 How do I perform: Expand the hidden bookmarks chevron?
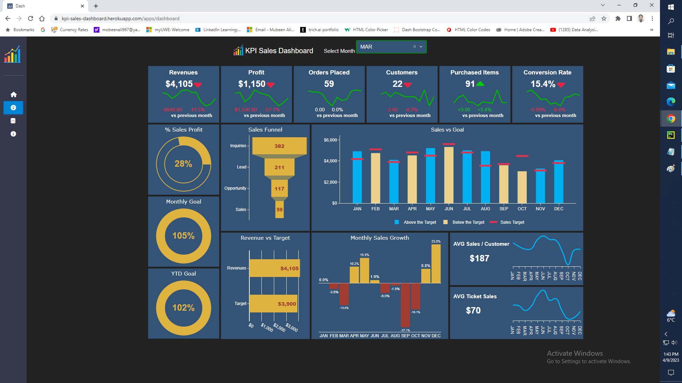(x=651, y=30)
